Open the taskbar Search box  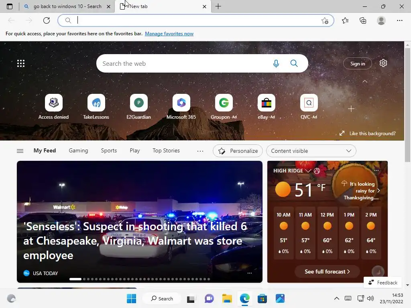[162, 298]
